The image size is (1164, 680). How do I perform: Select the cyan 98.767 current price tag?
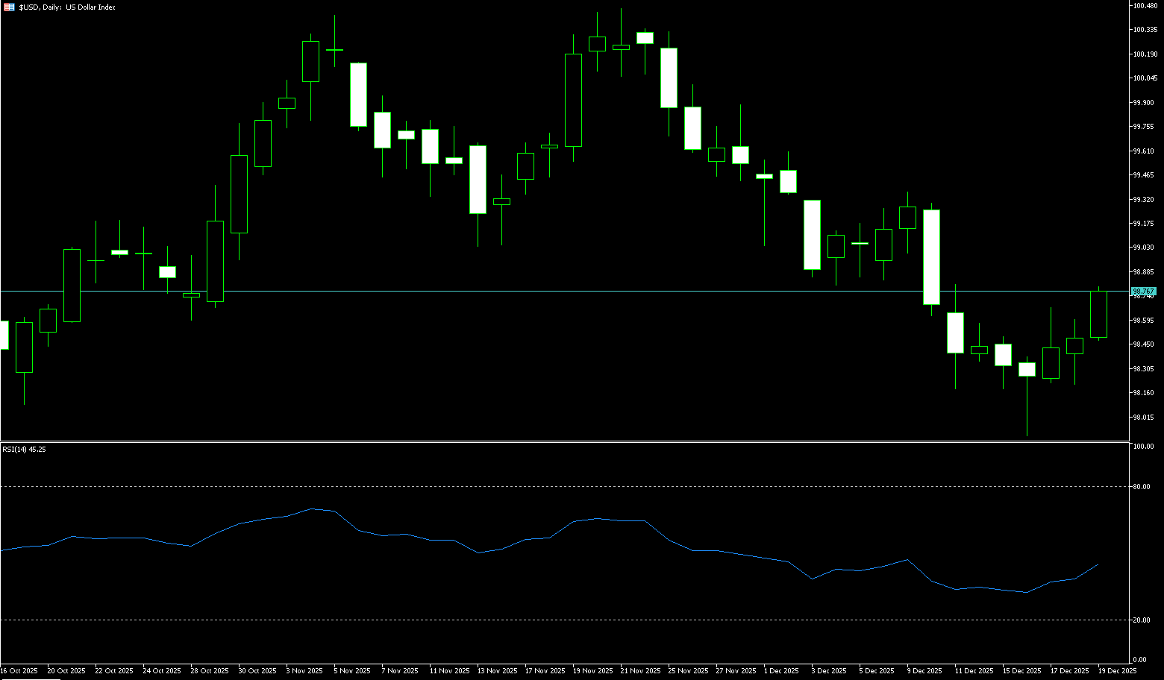(1143, 291)
